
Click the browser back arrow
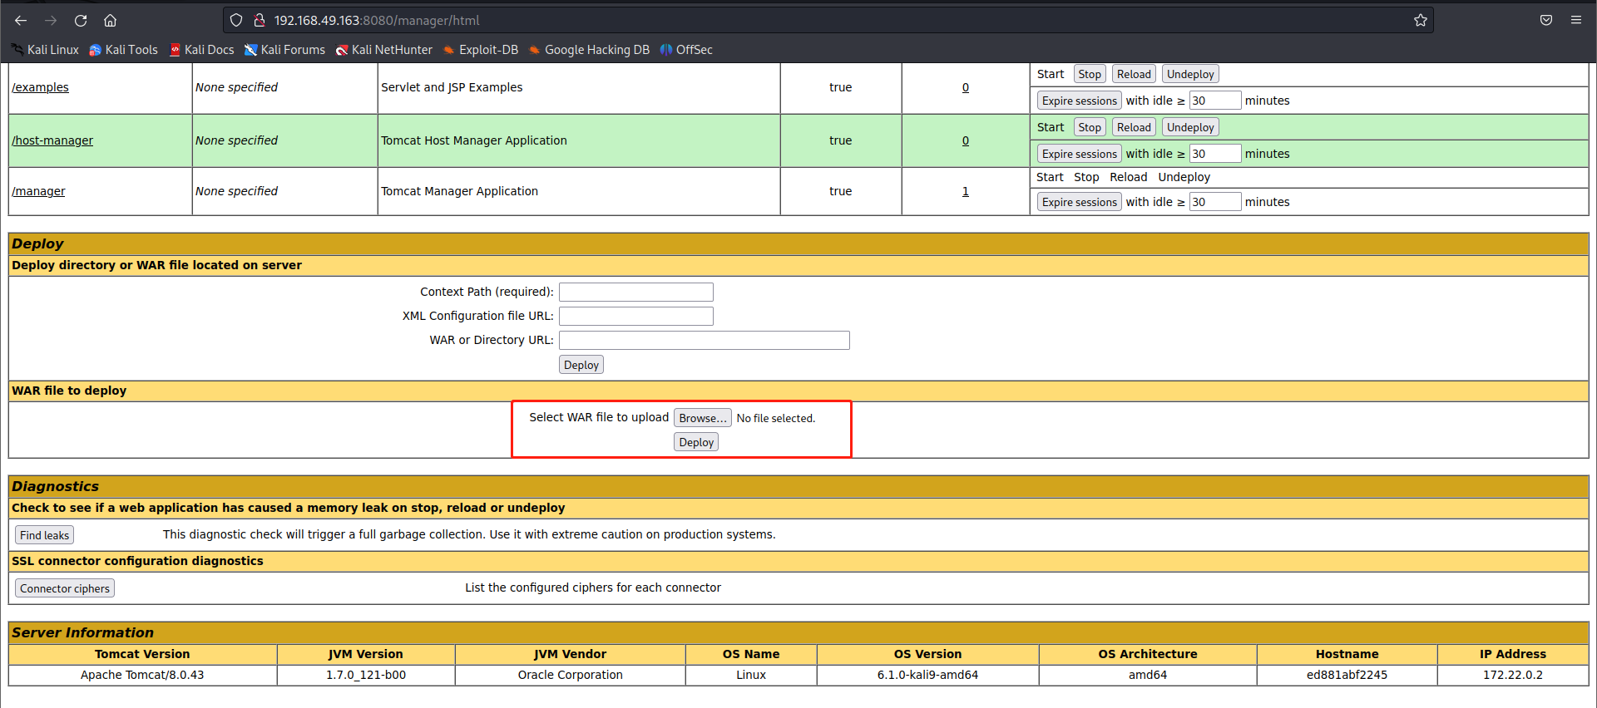[x=21, y=21]
